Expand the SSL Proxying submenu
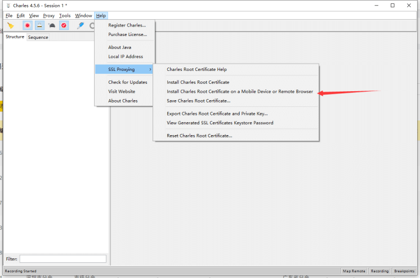Image resolution: width=420 pixels, height=278 pixels. point(124,69)
